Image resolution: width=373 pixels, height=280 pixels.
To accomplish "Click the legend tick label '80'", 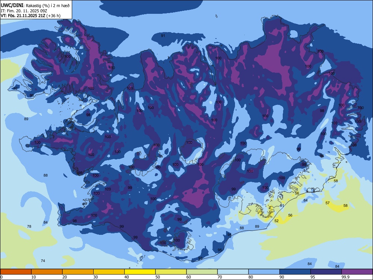I will (x=251, y=277).
